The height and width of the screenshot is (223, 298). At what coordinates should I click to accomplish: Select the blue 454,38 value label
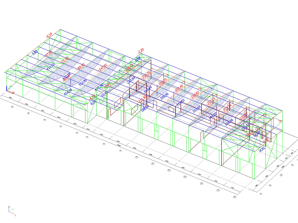point(68,92)
